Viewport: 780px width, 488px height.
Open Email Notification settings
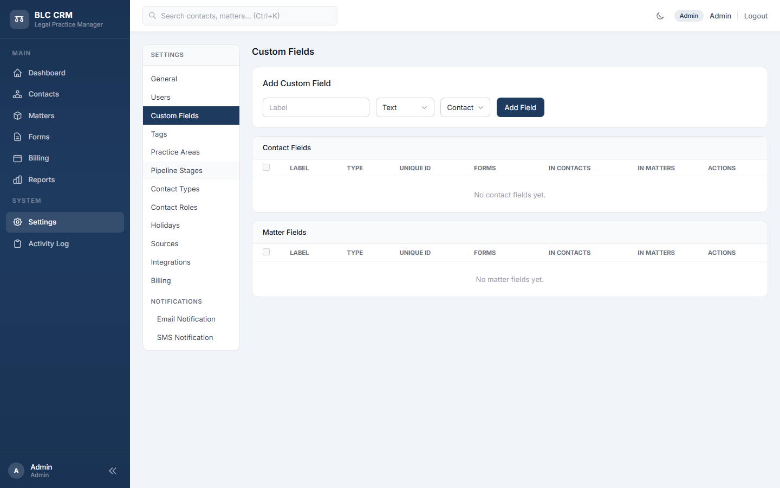[191, 319]
